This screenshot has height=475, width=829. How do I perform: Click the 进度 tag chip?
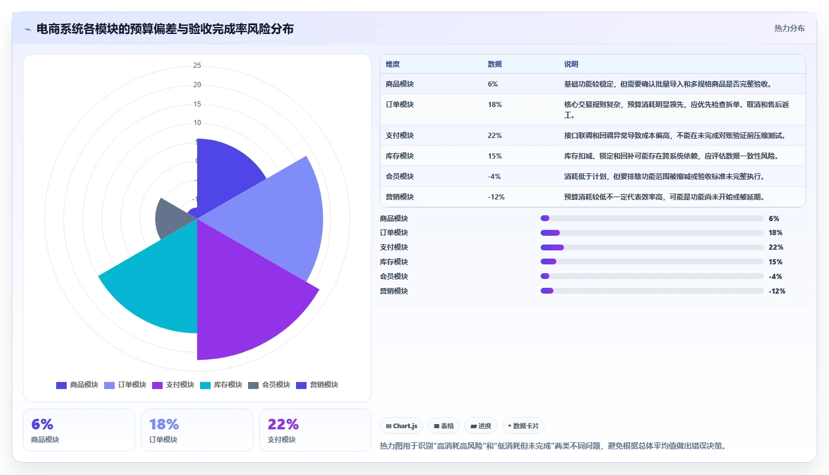coord(481,426)
